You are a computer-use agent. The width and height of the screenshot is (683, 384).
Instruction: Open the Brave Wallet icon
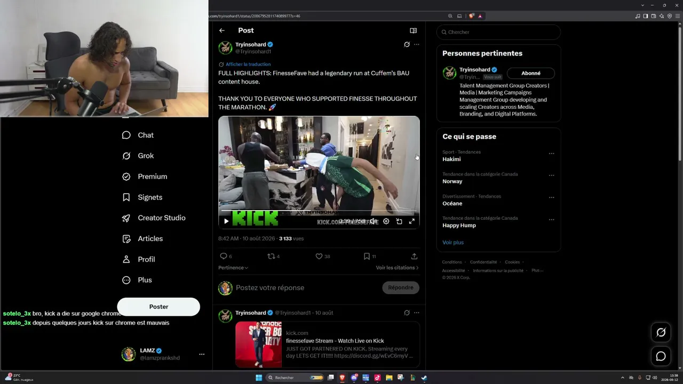tap(654, 16)
